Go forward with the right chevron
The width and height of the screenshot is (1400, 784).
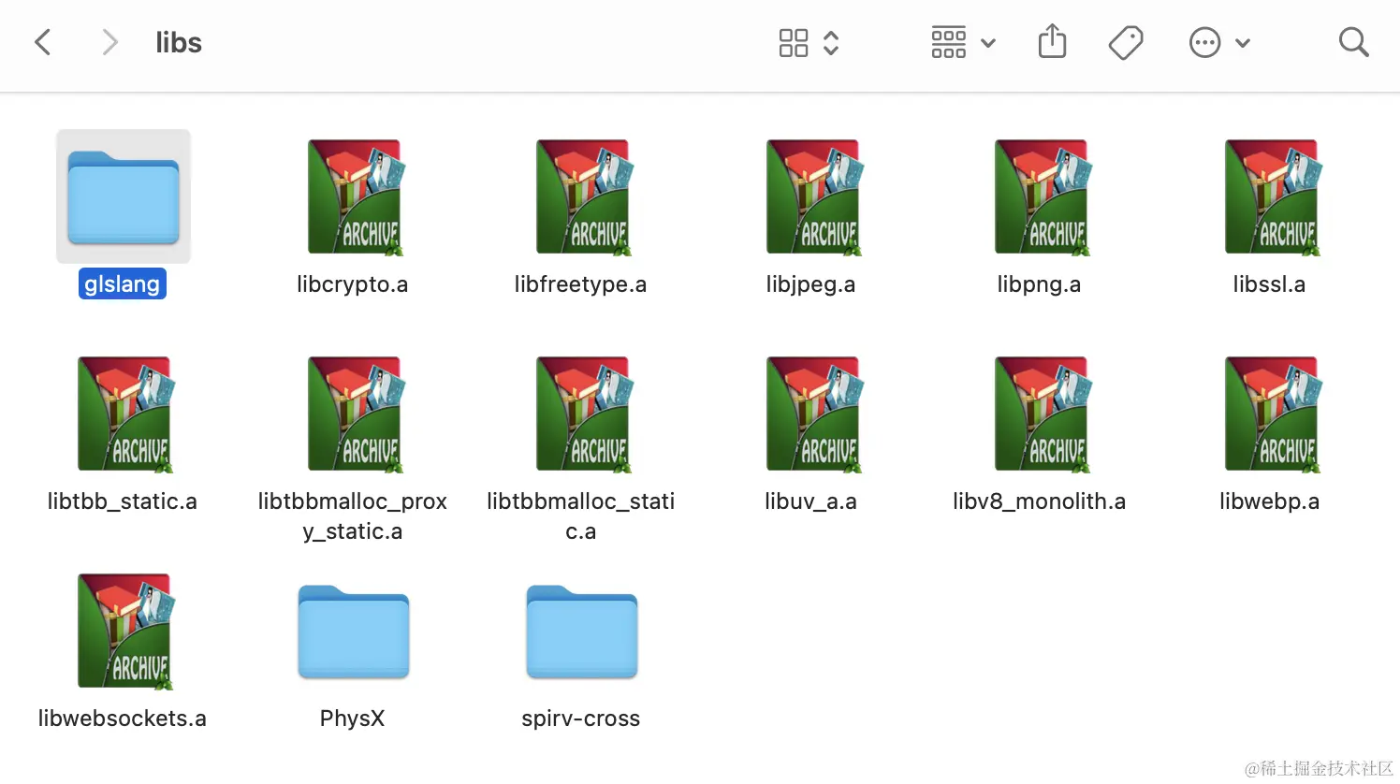[109, 42]
